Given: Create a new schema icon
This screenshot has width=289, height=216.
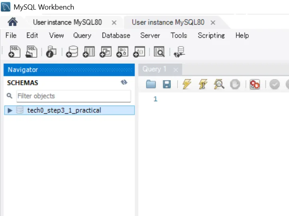Looking at the screenshot, I should tap(72, 52).
